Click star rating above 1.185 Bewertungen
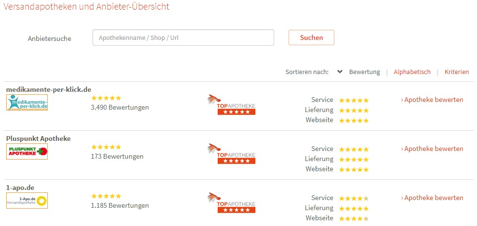This screenshot has width=477, height=226. (x=106, y=196)
